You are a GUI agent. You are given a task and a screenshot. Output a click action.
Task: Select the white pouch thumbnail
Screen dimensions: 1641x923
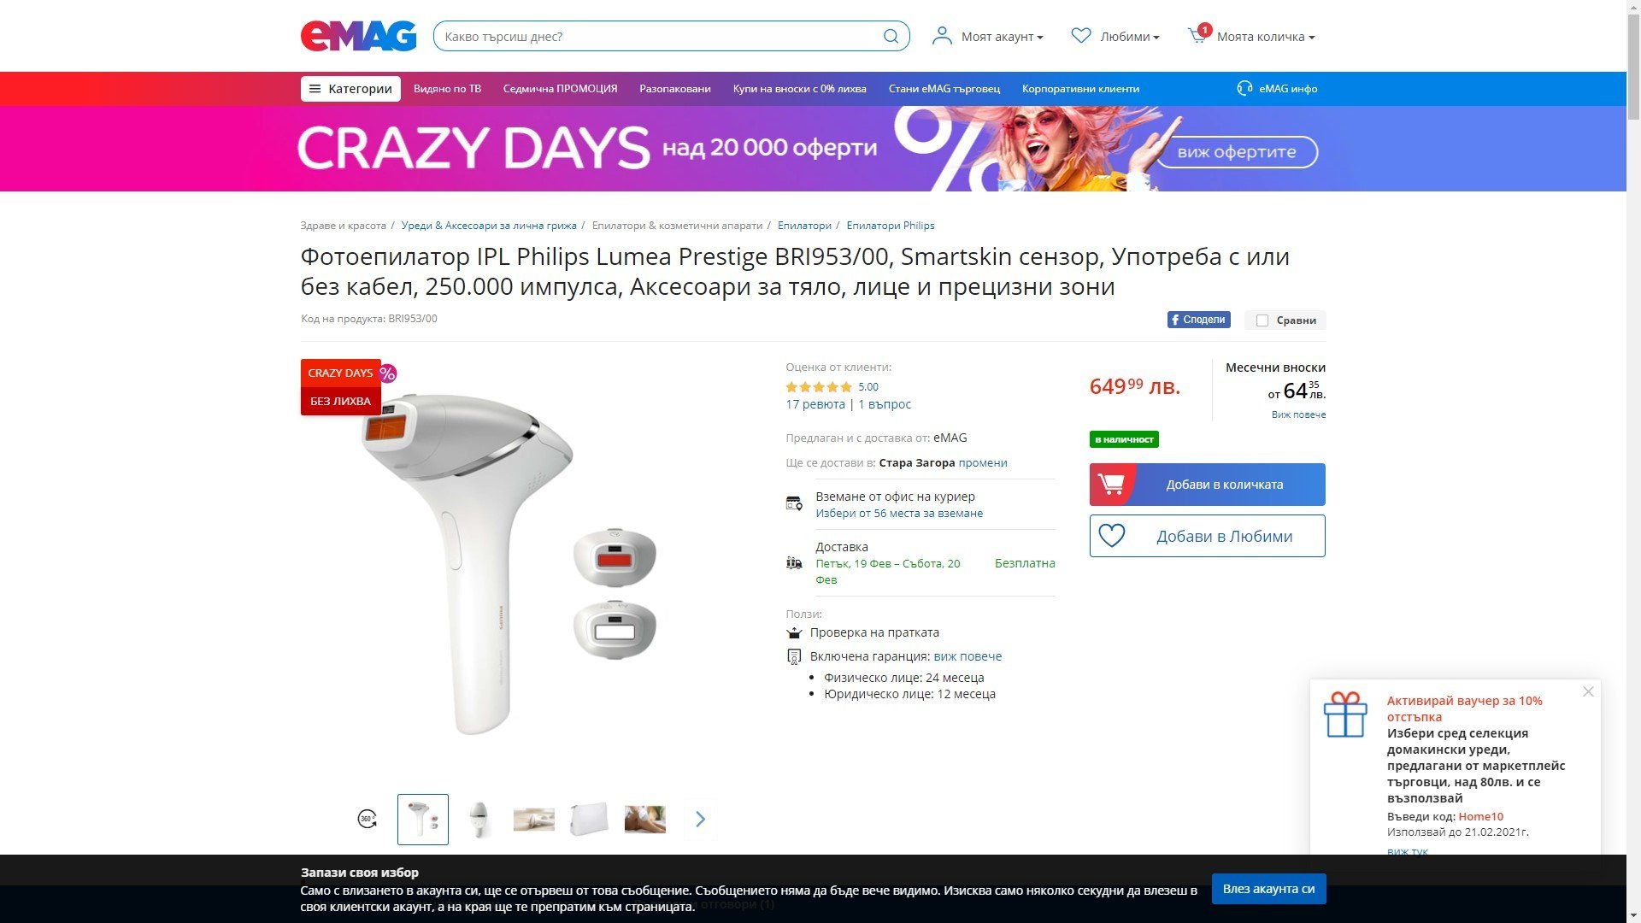click(589, 819)
